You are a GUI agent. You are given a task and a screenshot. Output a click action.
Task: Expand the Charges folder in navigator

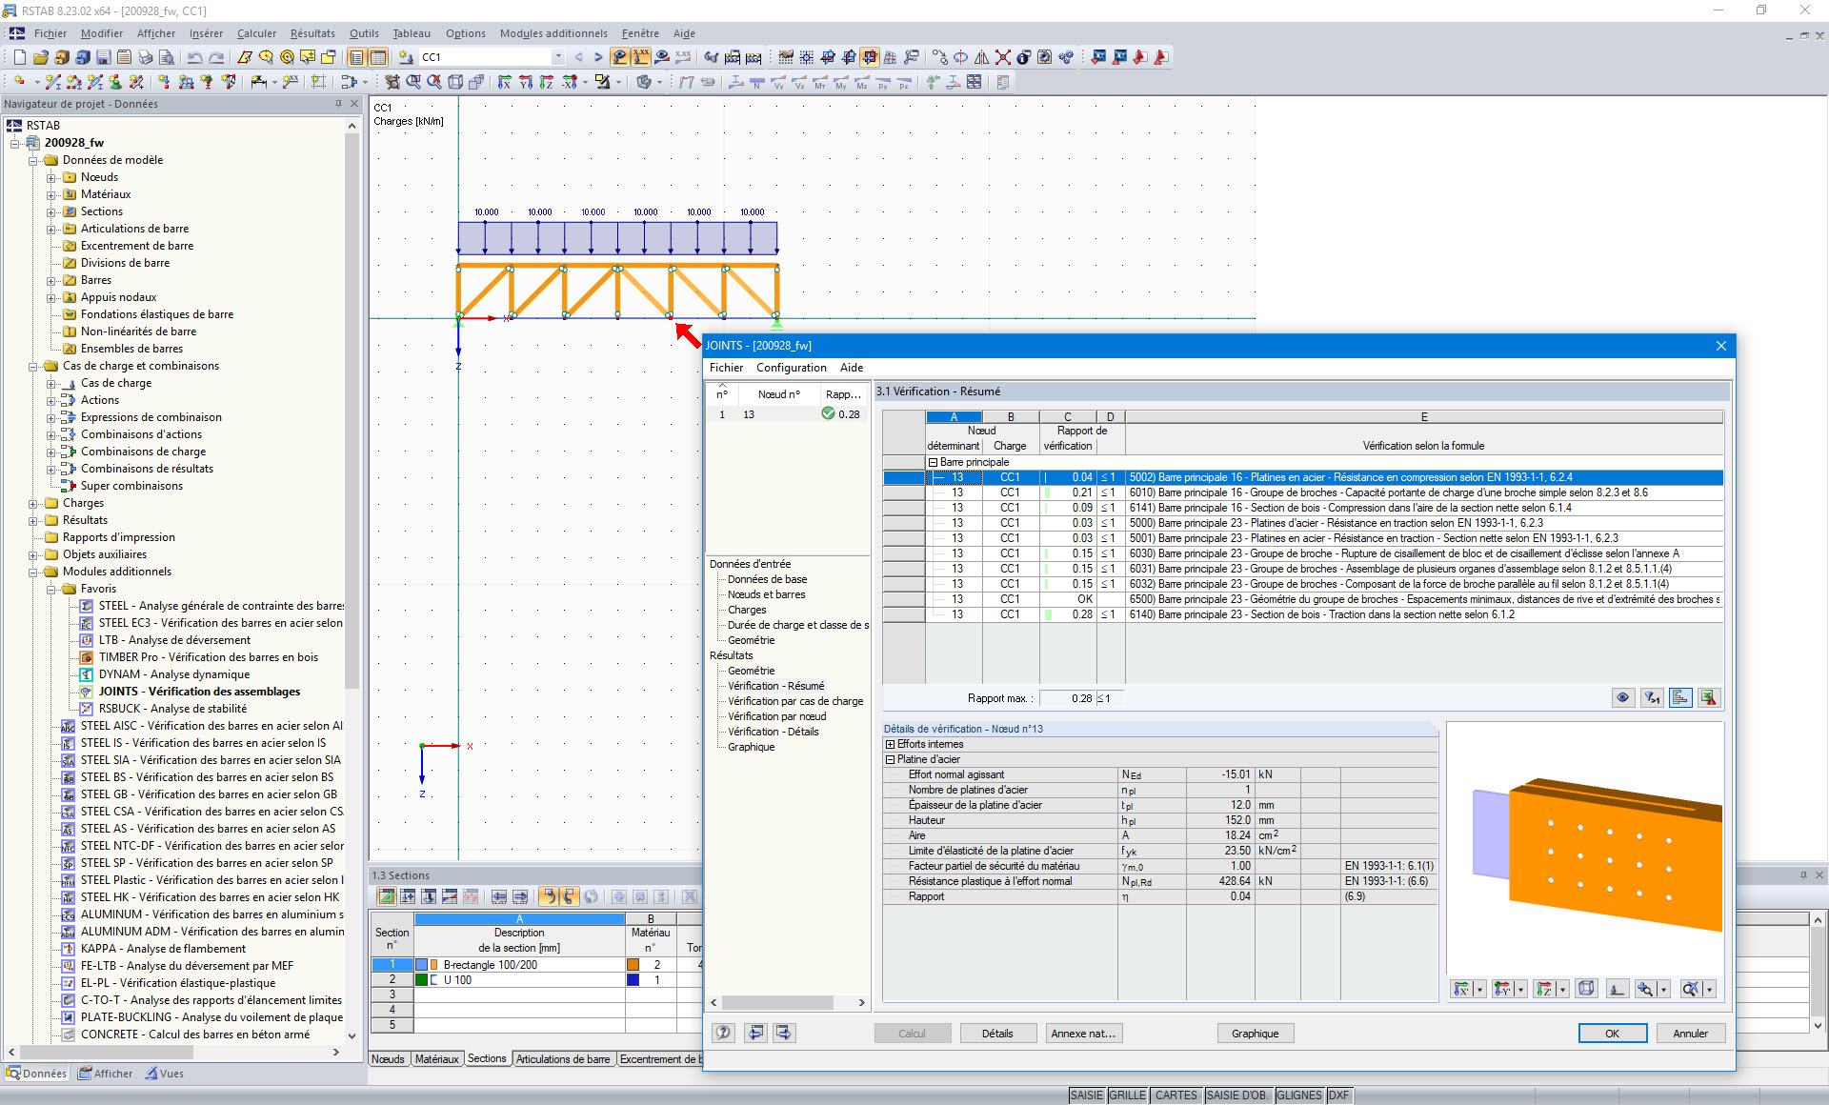[33, 503]
